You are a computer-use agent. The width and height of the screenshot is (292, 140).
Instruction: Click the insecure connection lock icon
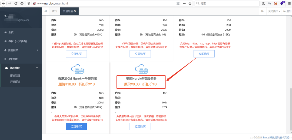pyautogui.click(x=34, y=3)
